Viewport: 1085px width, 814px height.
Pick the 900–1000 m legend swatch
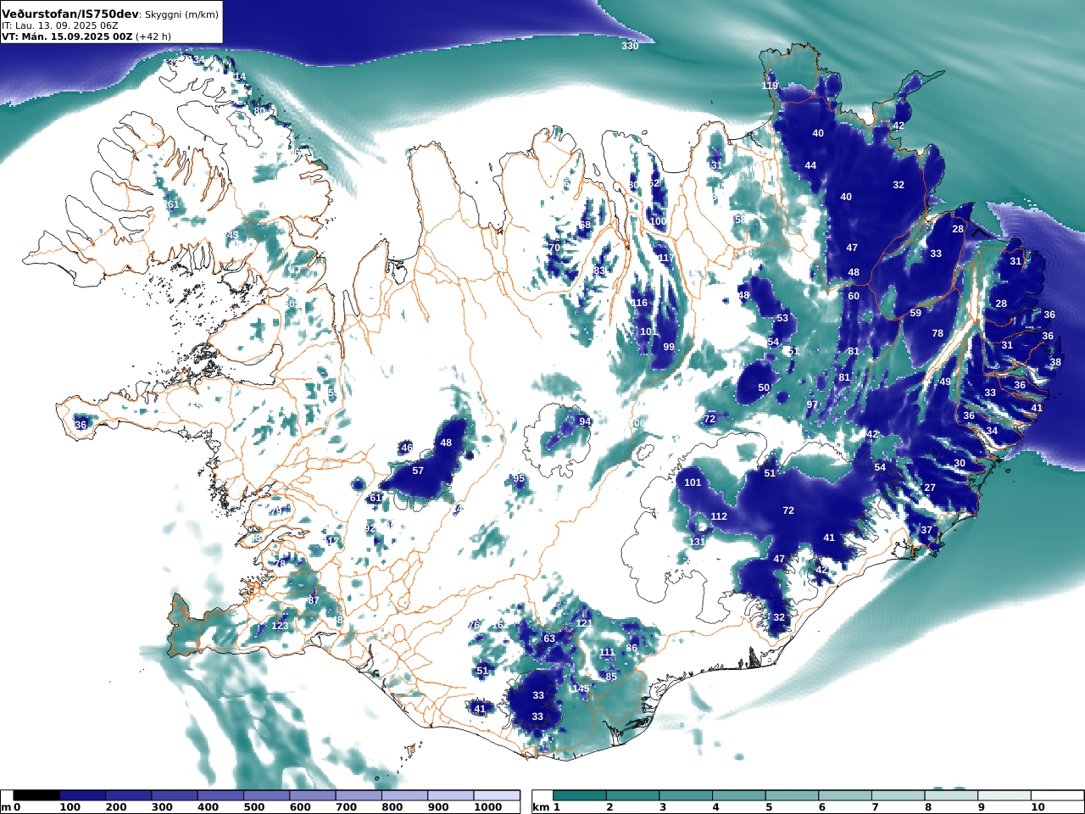(x=450, y=795)
